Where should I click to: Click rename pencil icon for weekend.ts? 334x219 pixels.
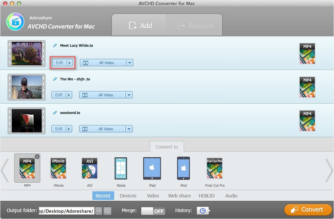[55, 113]
